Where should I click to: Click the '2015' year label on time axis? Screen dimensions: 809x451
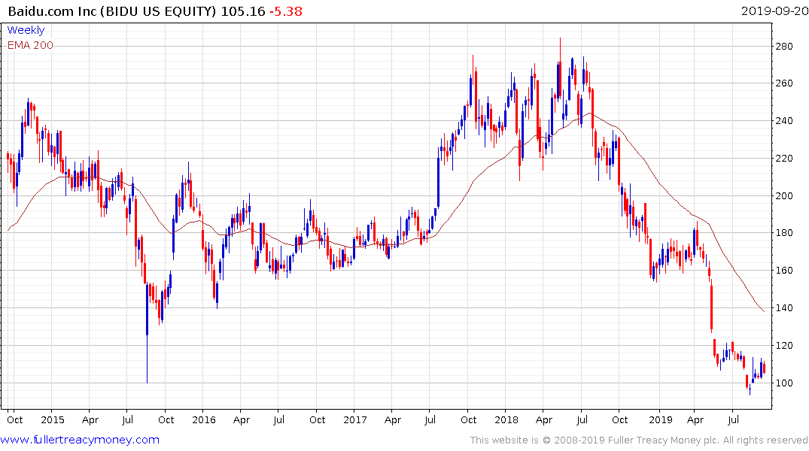(53, 419)
